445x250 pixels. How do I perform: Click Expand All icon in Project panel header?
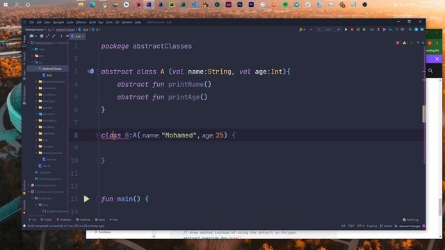pos(48,36)
